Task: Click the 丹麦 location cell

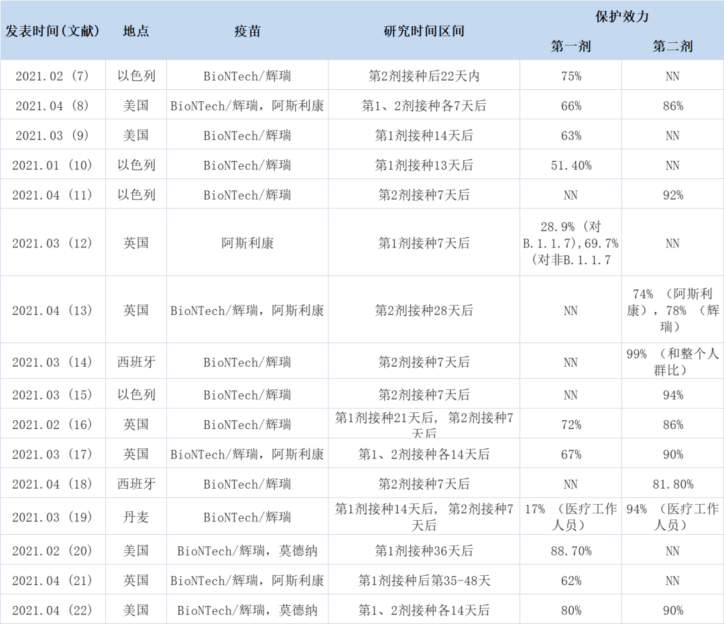Action: click(x=135, y=517)
